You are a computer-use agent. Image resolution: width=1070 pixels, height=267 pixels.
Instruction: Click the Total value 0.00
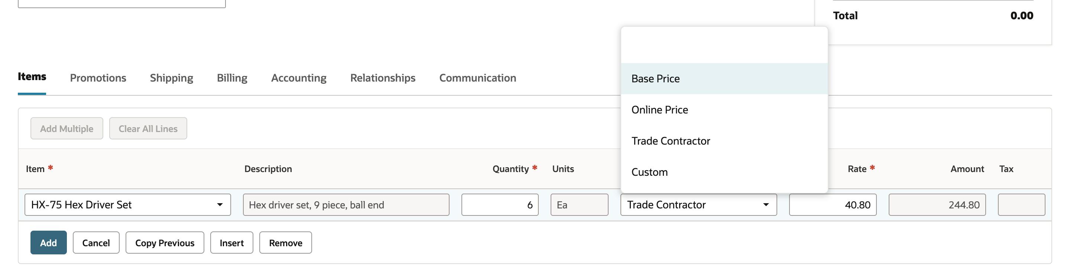(1022, 16)
